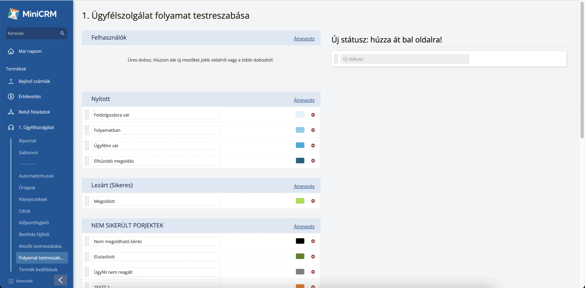
Task: Grab the drag handle of Új státusz
Action: pyautogui.click(x=336, y=59)
